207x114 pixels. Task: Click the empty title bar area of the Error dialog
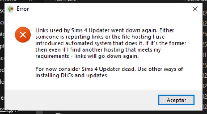(110, 9)
